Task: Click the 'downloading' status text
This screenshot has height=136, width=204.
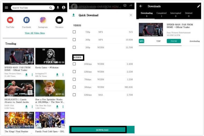Action: [195, 41]
